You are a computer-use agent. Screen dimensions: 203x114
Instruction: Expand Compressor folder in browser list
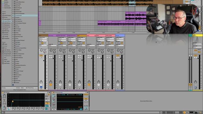[x=13, y=16]
